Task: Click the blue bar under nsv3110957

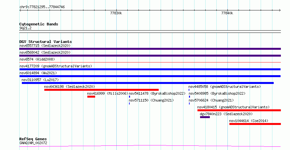Action: 148,83
